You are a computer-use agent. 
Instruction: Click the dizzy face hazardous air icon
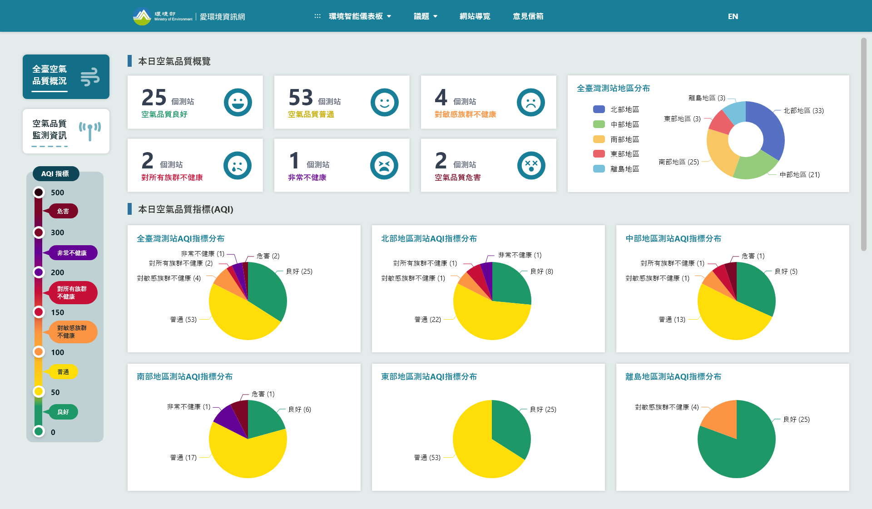point(530,165)
